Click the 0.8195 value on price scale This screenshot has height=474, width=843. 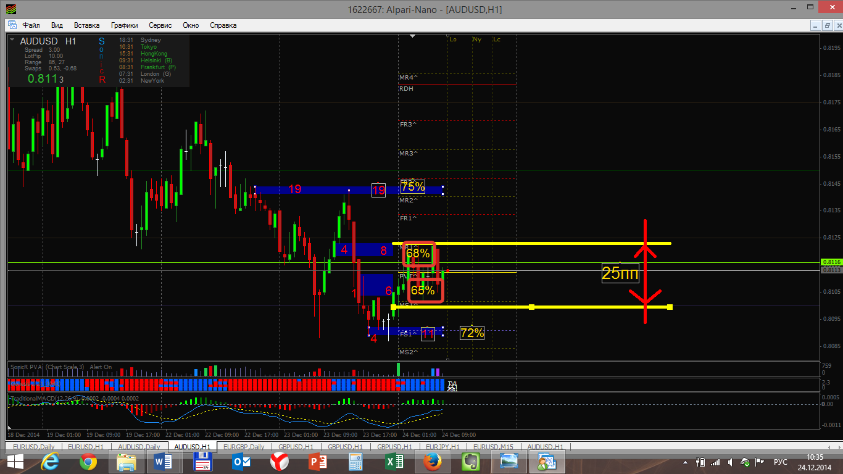832,48
